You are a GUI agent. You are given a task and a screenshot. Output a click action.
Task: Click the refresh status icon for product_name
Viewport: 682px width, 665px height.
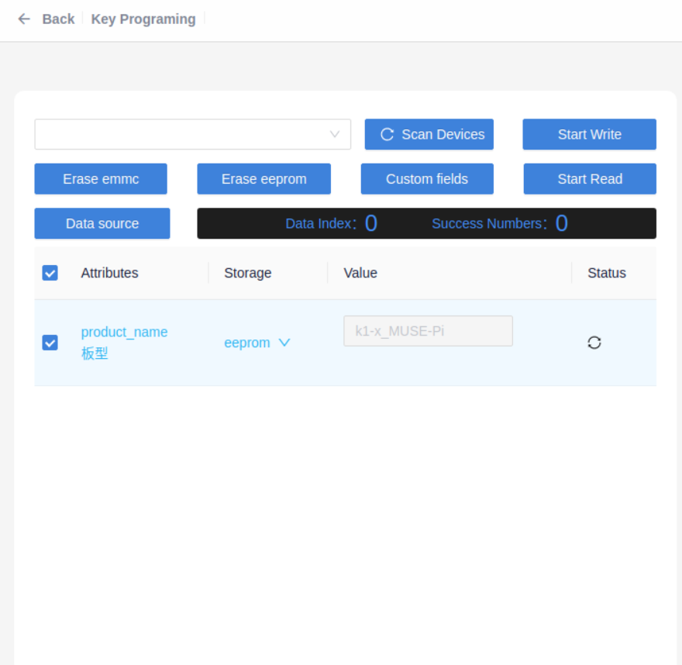tap(594, 343)
